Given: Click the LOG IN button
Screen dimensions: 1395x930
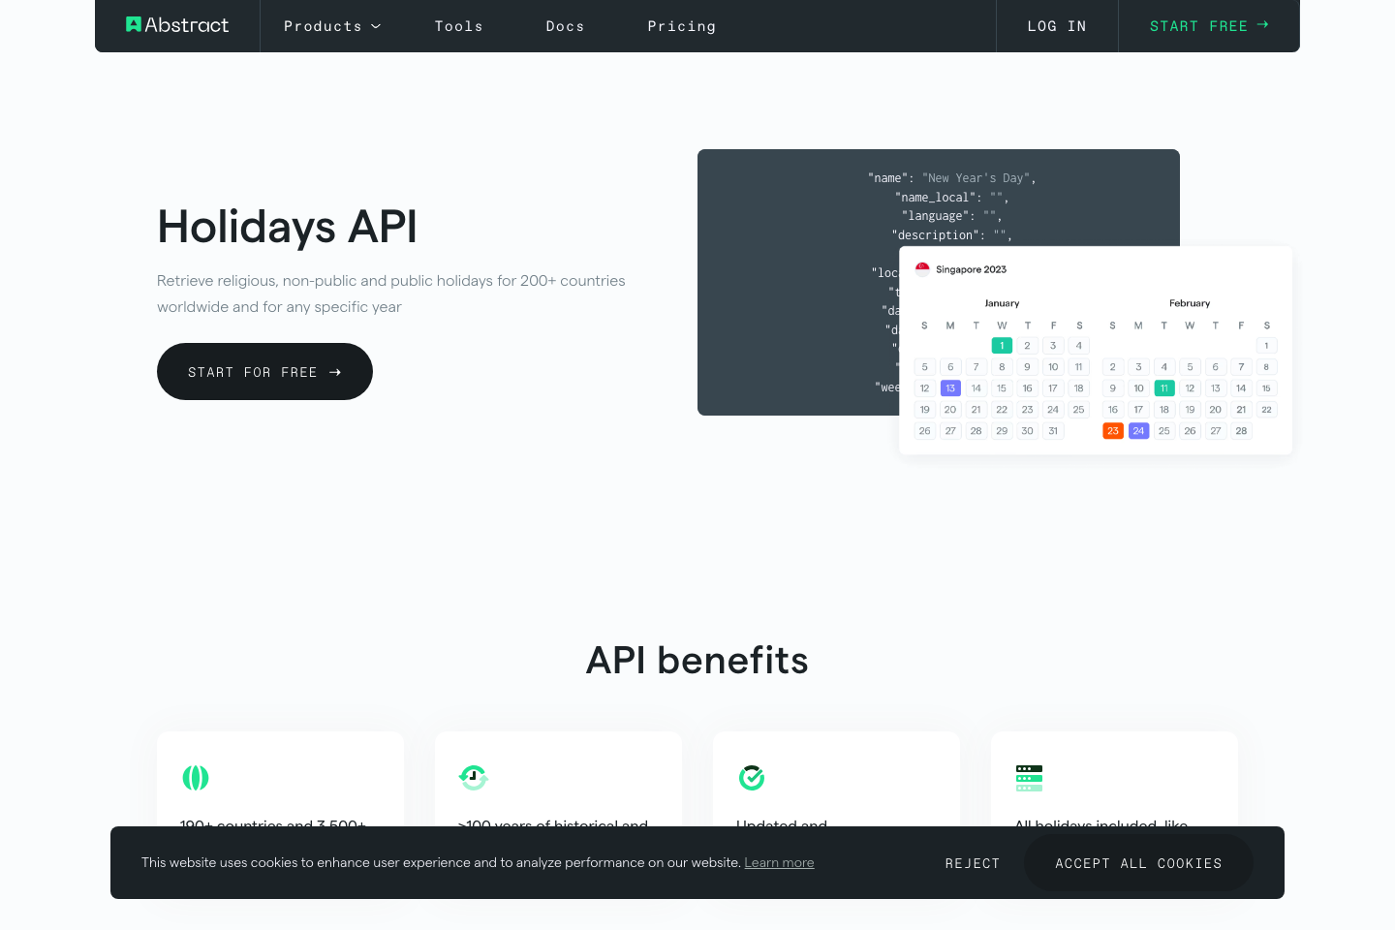Looking at the screenshot, I should coord(1057,26).
